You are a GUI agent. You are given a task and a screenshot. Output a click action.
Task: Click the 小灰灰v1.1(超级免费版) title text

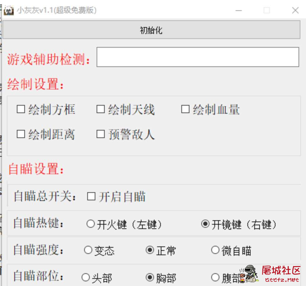point(57,10)
